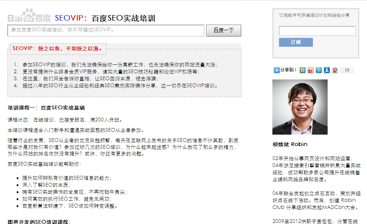Screen dimensions: 367x224
Task: Click Robin's portrait photo
Action: click(x=300, y=107)
